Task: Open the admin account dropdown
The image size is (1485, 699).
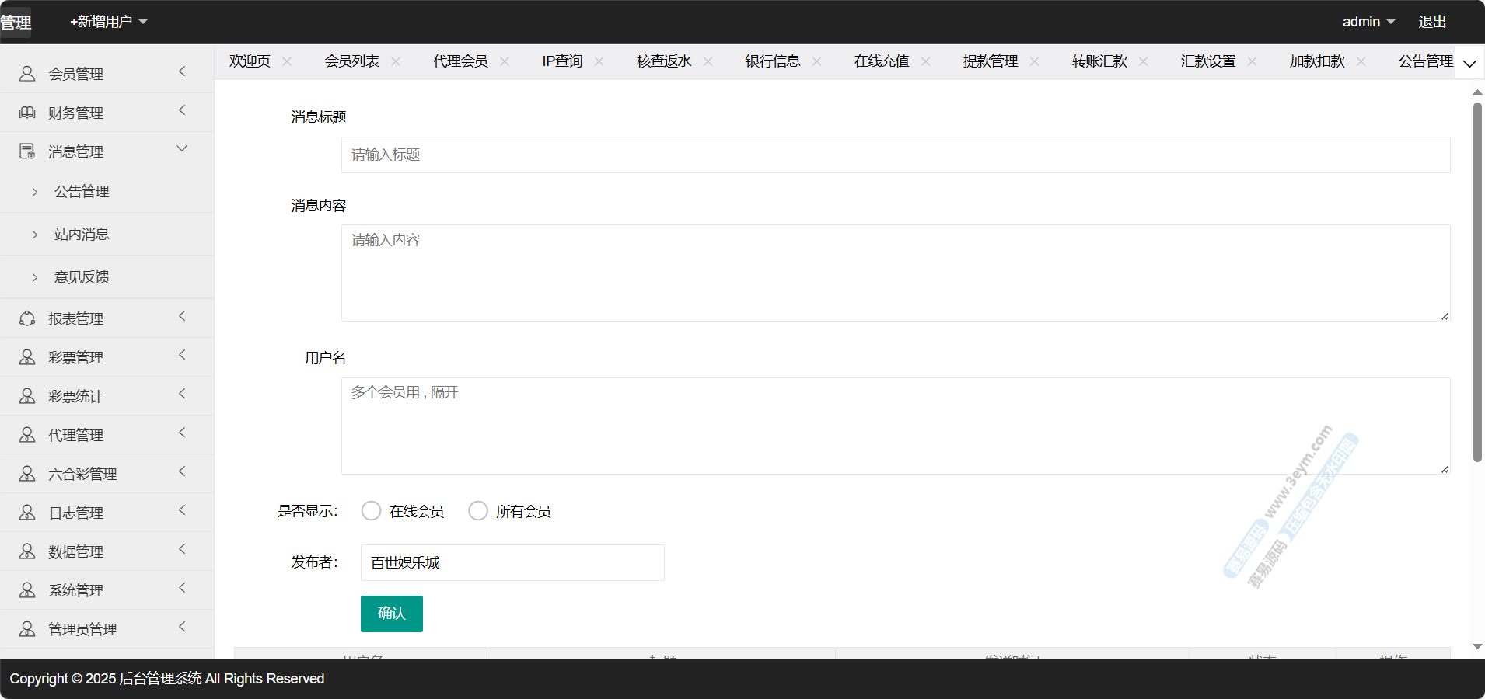Action: (x=1368, y=22)
